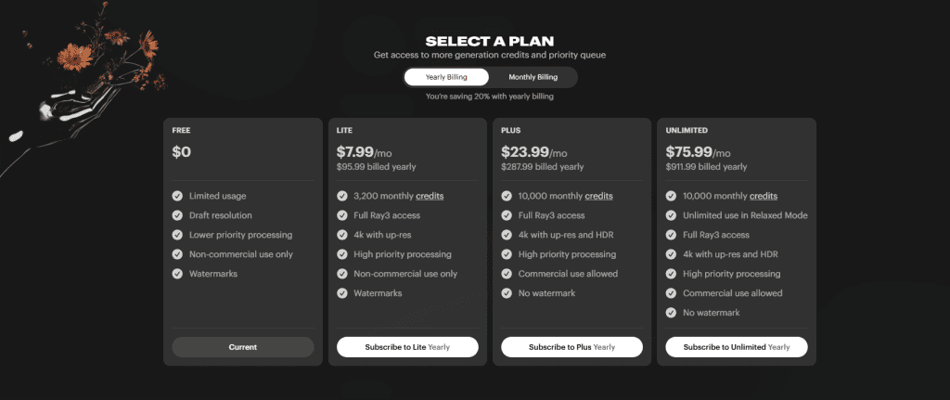Screen dimensions: 950x400
Task: Click checkmark beside Plus 4k up-res and HDR
Action: coord(507,235)
